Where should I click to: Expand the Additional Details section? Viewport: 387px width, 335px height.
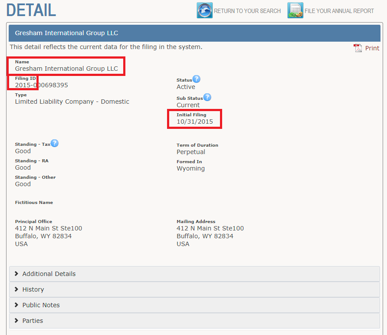coord(49,274)
